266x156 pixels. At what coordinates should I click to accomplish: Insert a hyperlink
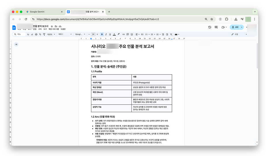pos(124,34)
